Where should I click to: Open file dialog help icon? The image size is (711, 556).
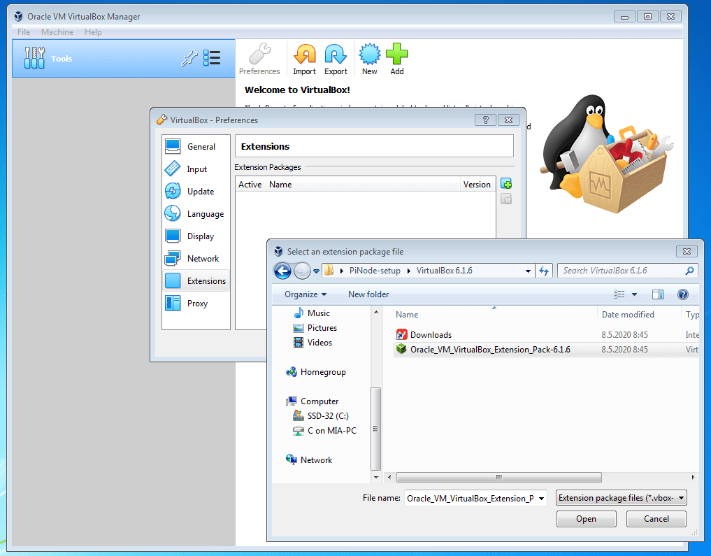(682, 294)
